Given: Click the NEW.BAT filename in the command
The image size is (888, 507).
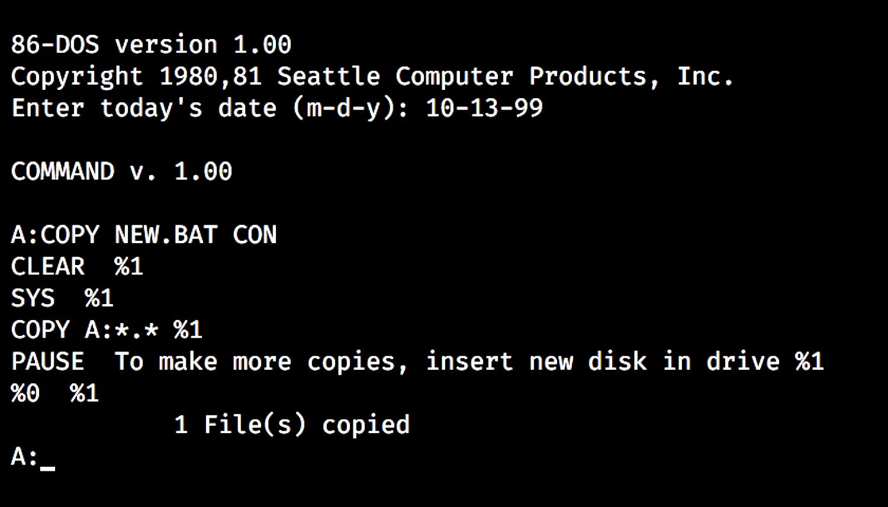Looking at the screenshot, I should coord(166,235).
